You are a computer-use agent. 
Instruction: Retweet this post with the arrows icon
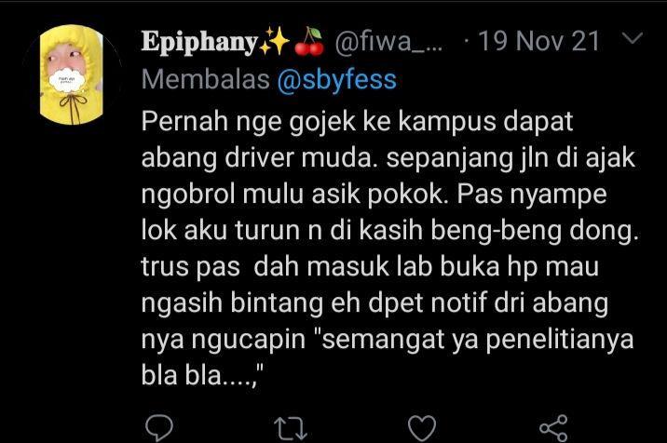point(291,428)
